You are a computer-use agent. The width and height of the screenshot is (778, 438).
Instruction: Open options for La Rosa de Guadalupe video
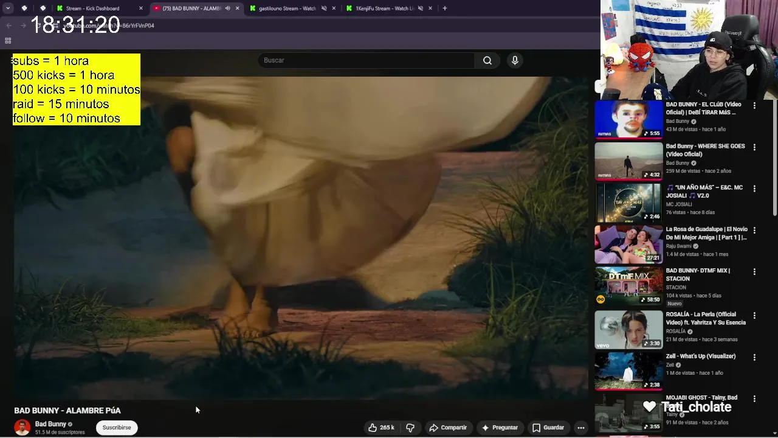point(754,231)
